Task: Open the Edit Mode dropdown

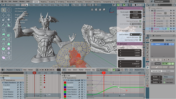Action: 13,5
